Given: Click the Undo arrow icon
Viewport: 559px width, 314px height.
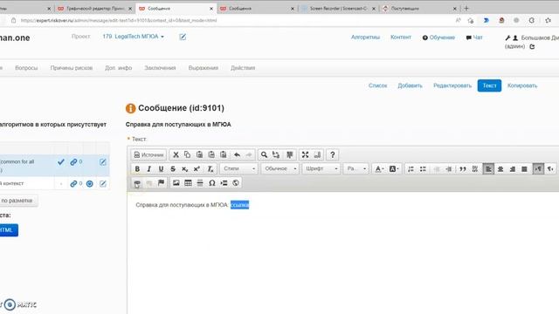Looking at the screenshot, I should pos(237,155).
